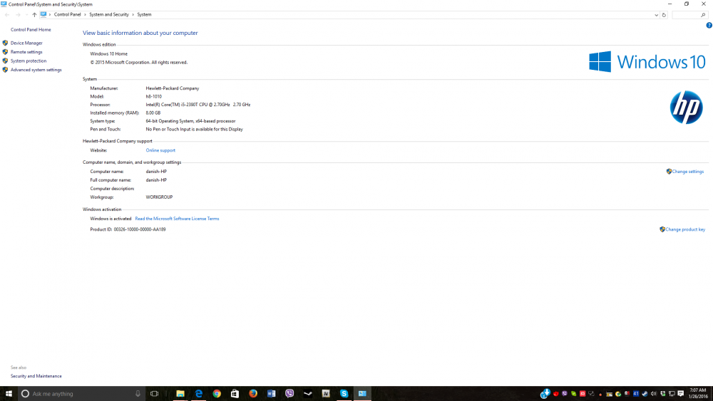
Task: Click the Up arrow navigation button
Action: 34,14
